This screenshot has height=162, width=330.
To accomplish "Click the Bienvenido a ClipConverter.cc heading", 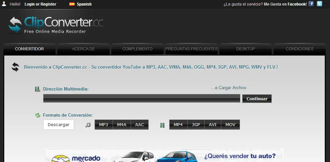I will click(x=151, y=67).
